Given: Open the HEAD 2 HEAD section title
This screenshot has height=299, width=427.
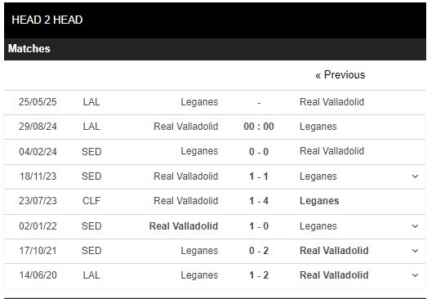Looking at the screenshot, I should [47, 20].
